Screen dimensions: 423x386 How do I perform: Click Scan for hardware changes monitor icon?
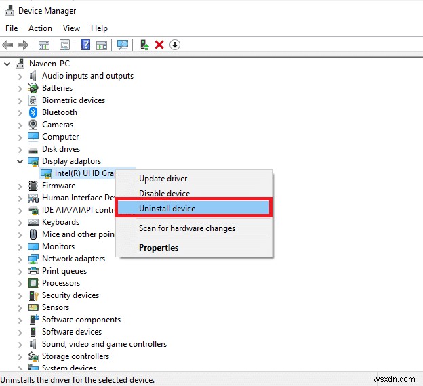pyautogui.click(x=123, y=45)
